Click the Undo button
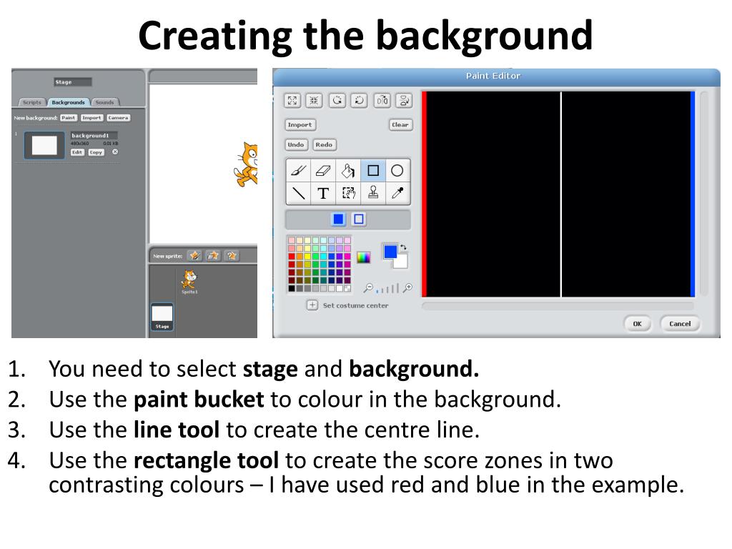The image size is (732, 549). [x=296, y=144]
